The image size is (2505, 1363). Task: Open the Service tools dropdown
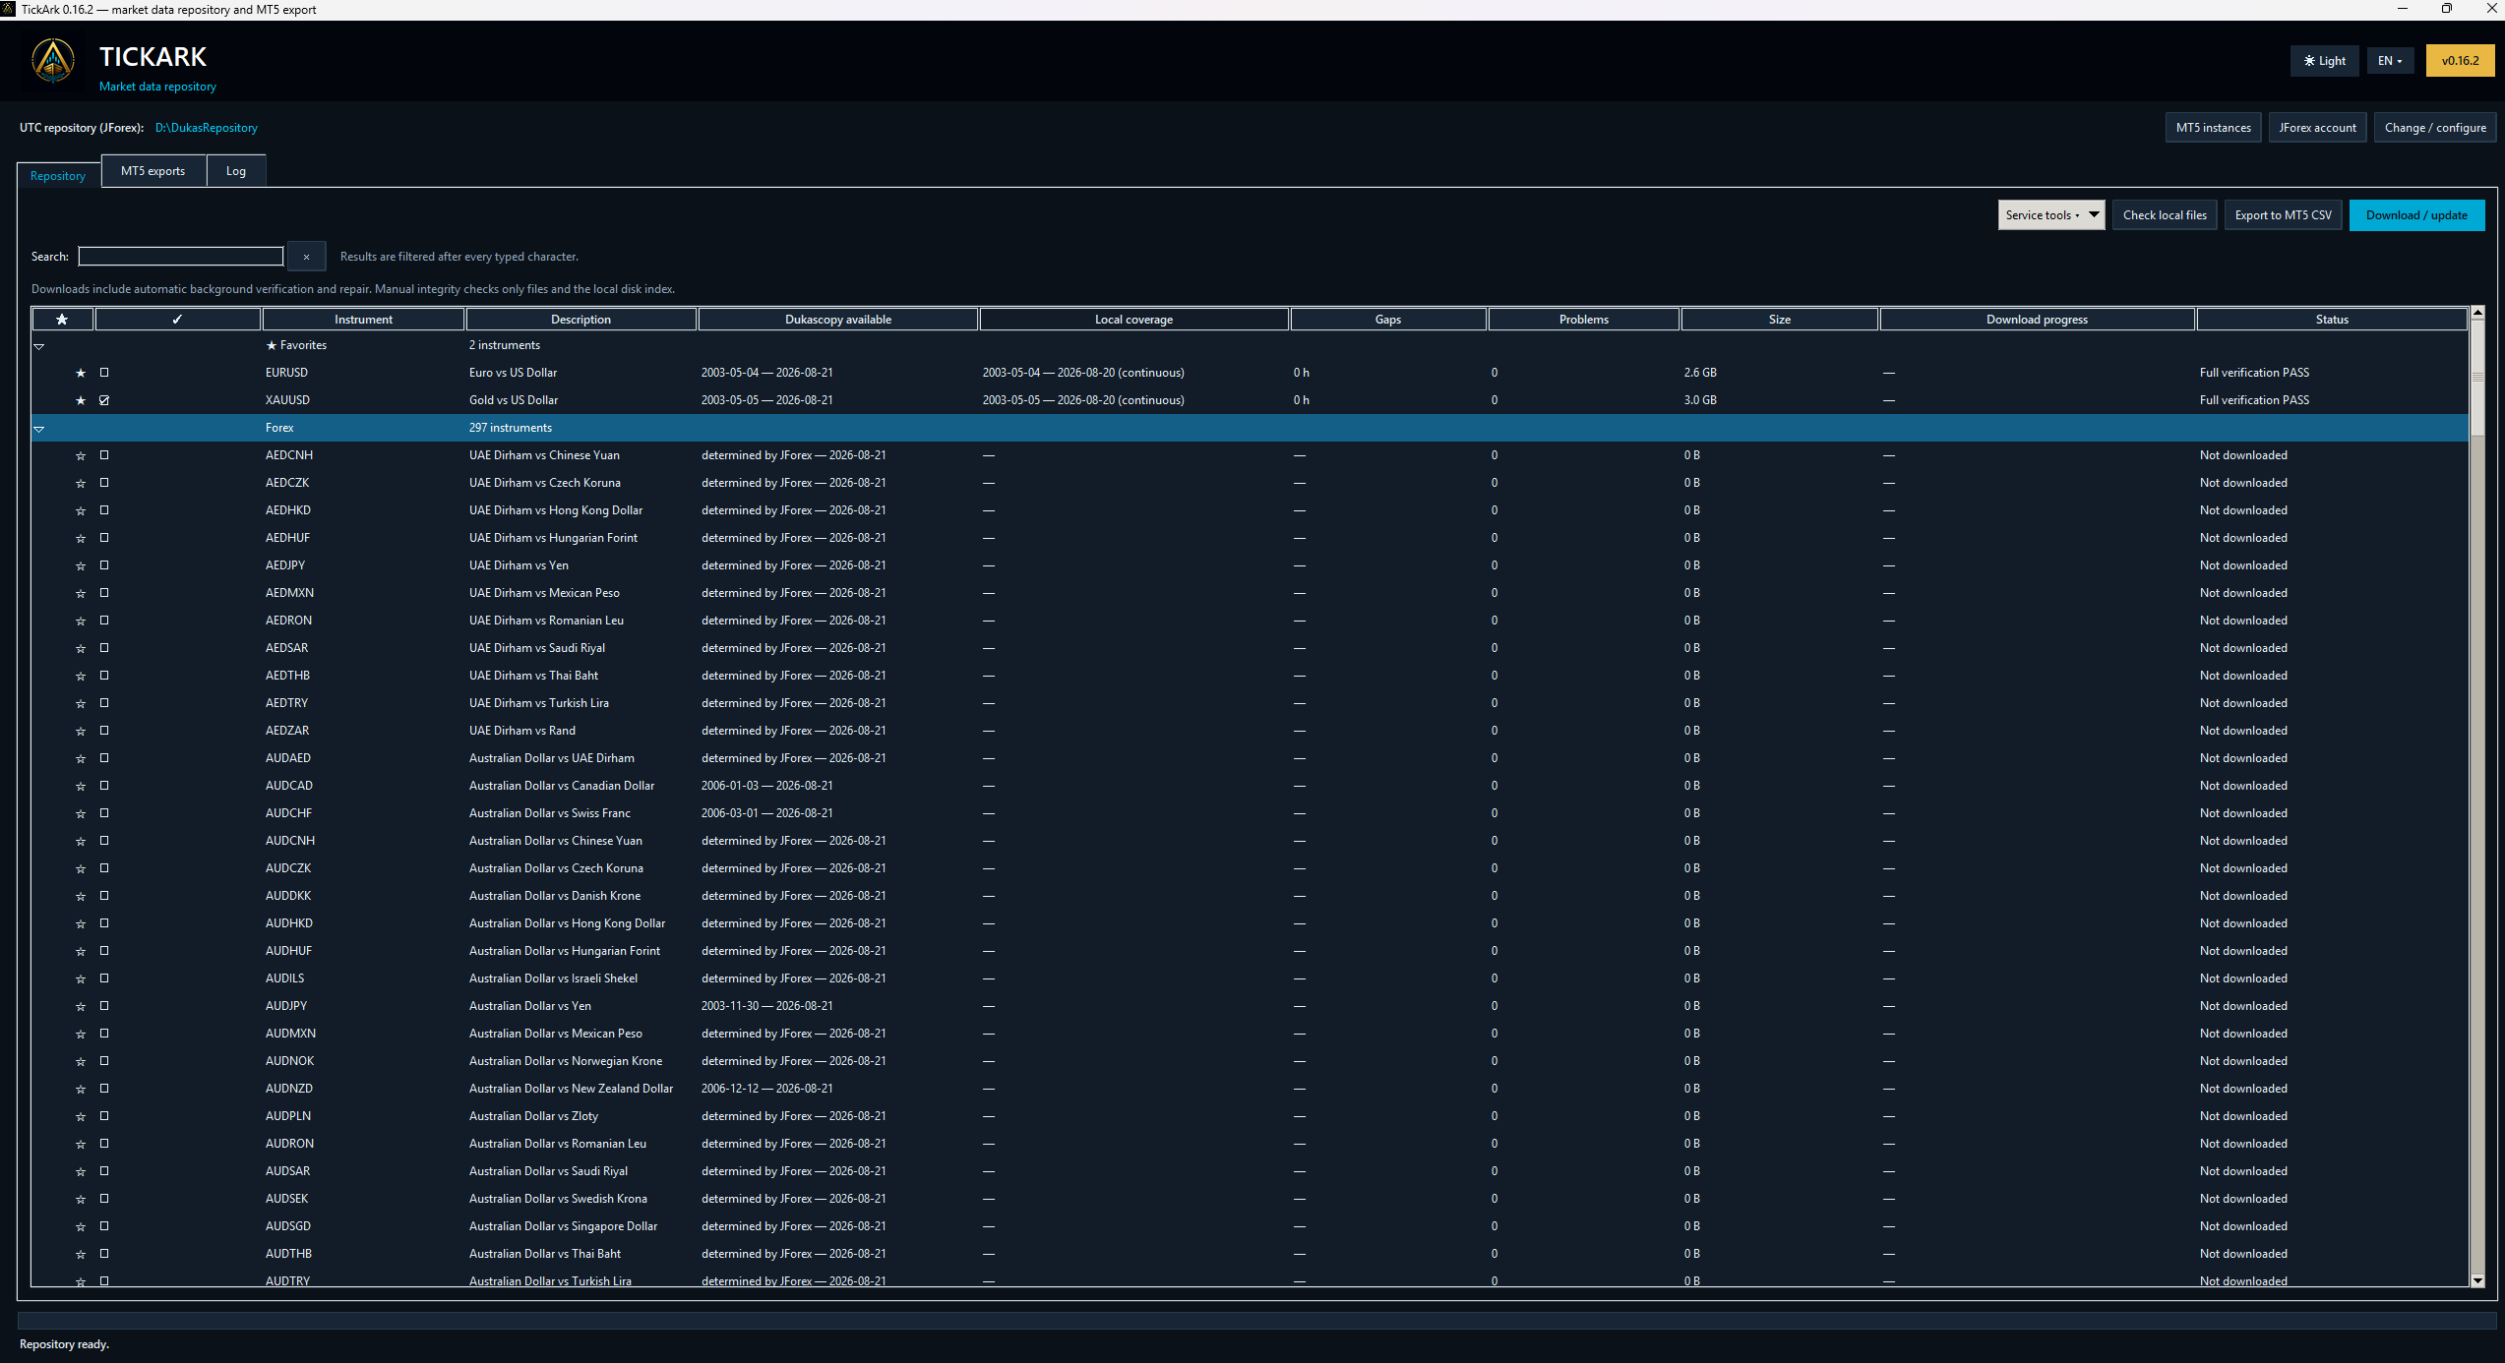pyautogui.click(x=2050, y=215)
